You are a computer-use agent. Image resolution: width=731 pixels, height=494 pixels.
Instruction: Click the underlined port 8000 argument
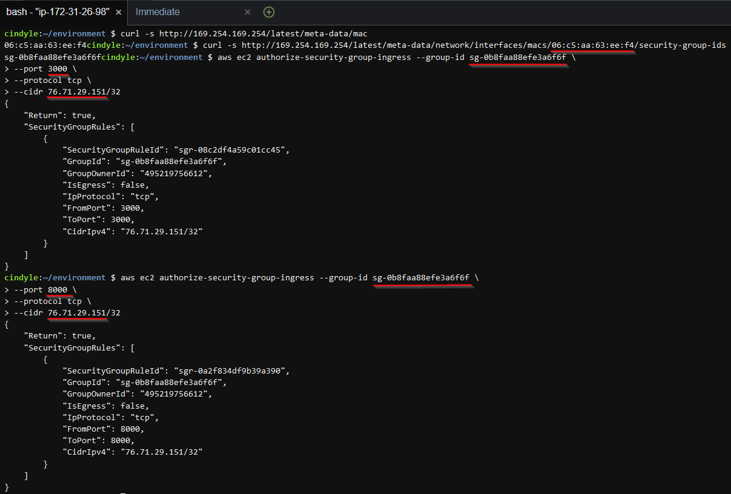click(58, 289)
